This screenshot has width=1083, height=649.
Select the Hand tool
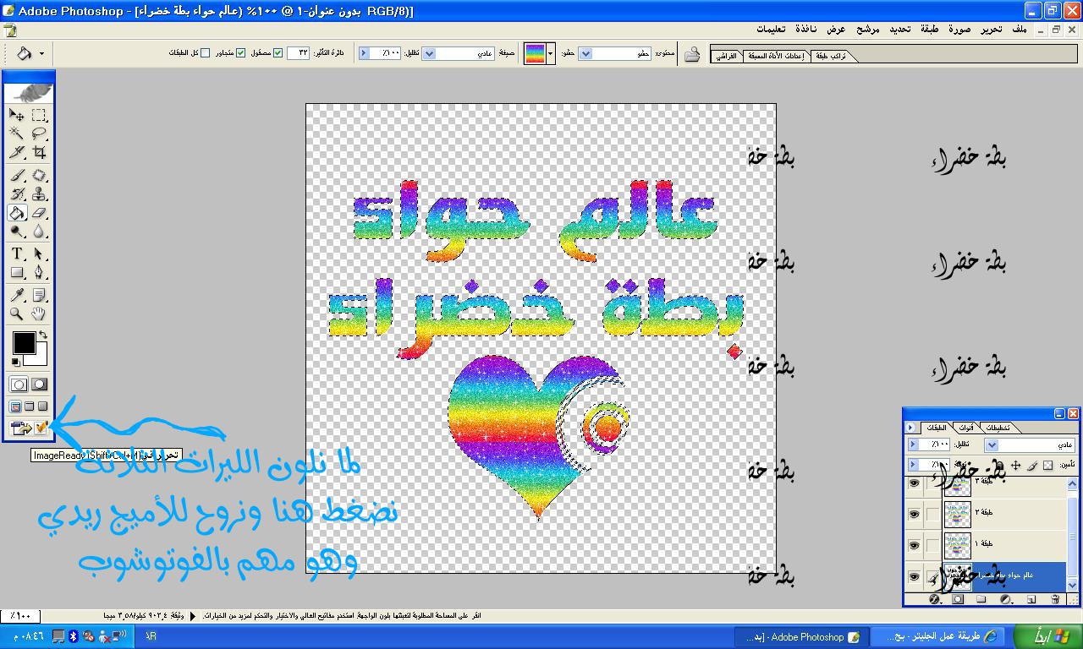pyautogui.click(x=39, y=314)
